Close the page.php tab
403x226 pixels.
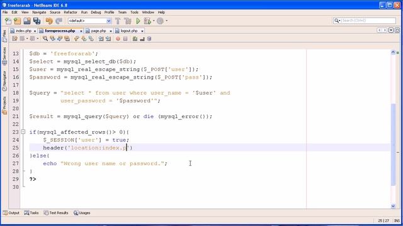pyautogui.click(x=111, y=31)
